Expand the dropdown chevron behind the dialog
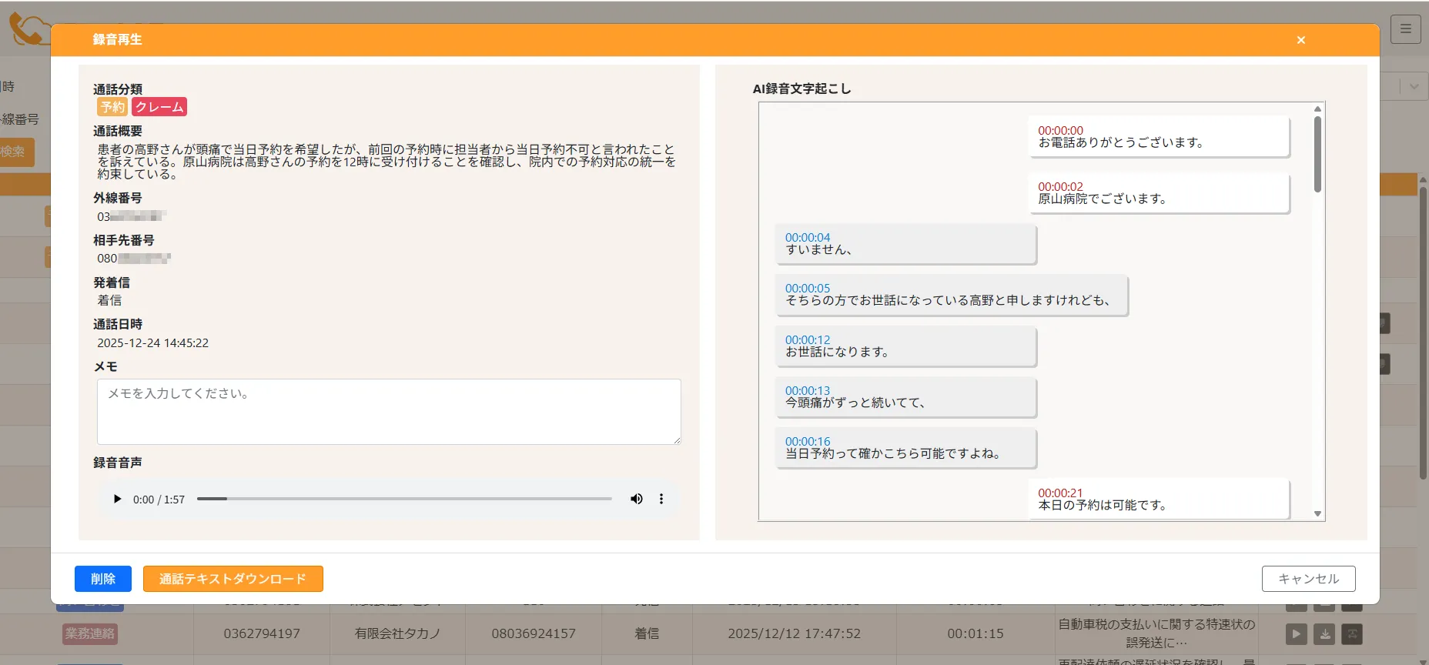 [x=1414, y=87]
